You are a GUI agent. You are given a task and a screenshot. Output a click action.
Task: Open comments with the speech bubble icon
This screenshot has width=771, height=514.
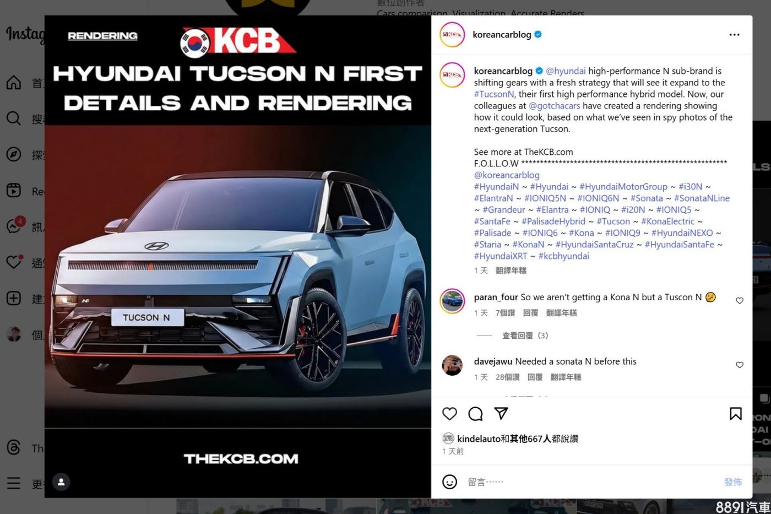tap(475, 414)
